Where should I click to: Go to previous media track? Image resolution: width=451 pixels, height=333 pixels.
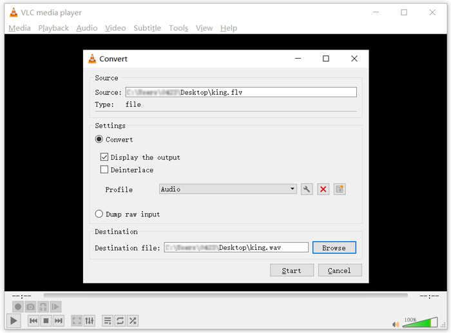pyautogui.click(x=34, y=321)
